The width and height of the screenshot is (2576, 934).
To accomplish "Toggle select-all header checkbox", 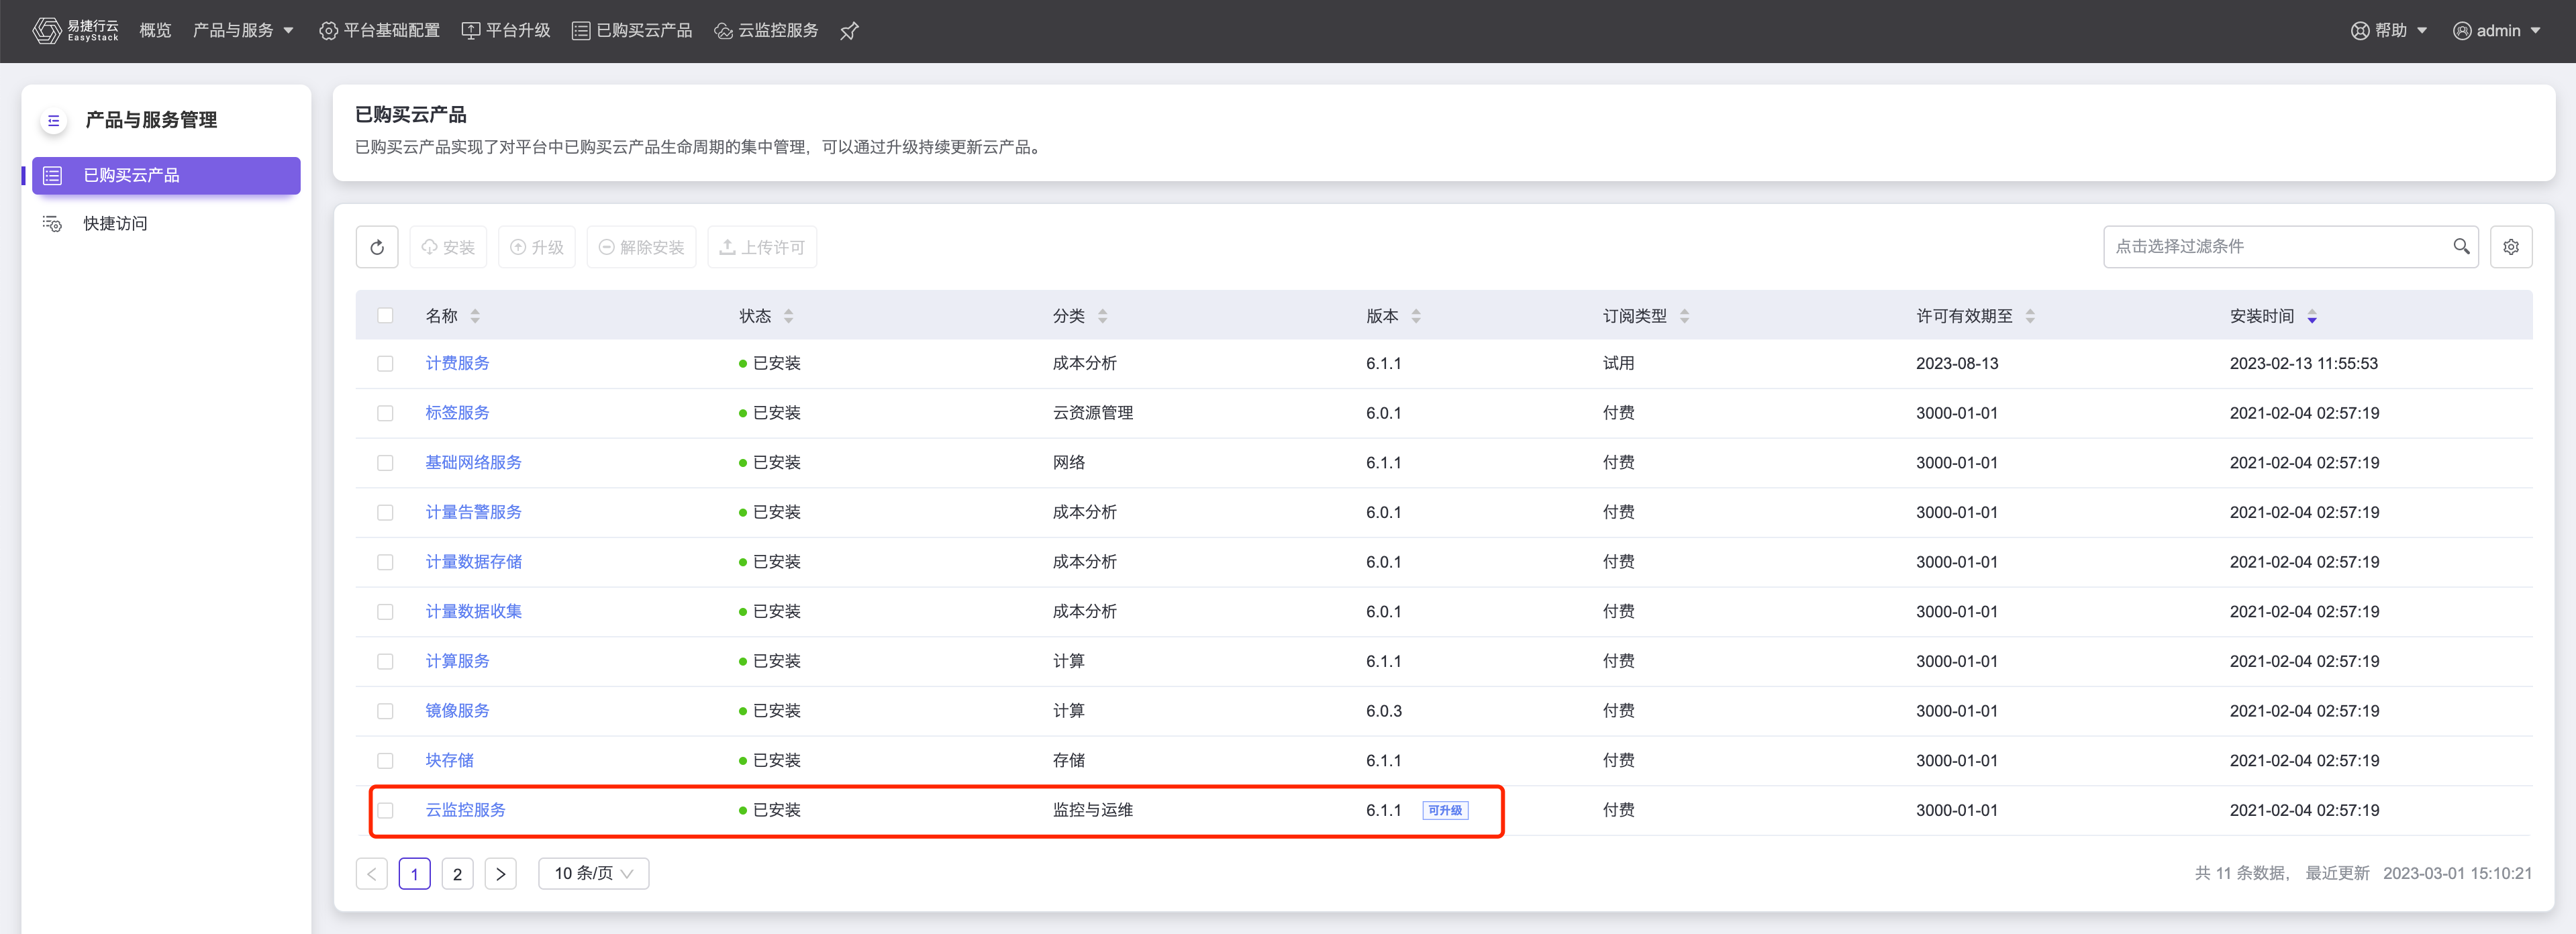I will coord(385,316).
